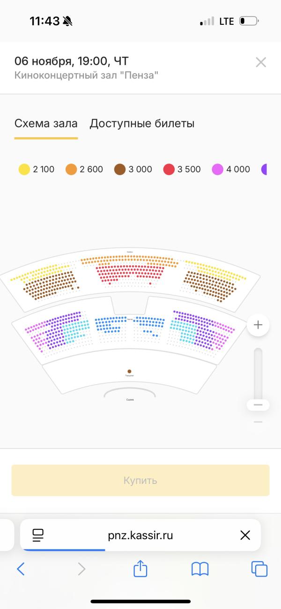Tap the pnz.kassir.ru address field
281x609 pixels.
click(140, 535)
